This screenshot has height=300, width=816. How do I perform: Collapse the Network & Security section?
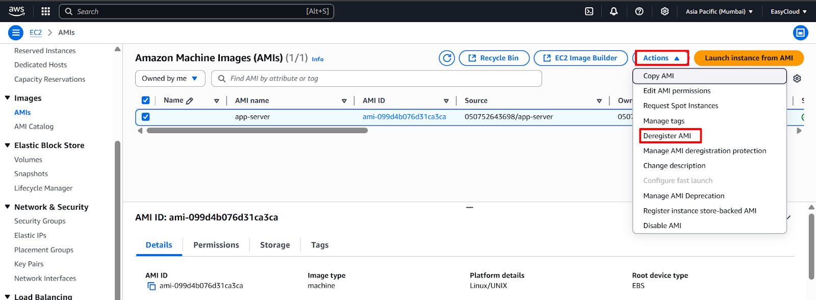tap(7, 207)
